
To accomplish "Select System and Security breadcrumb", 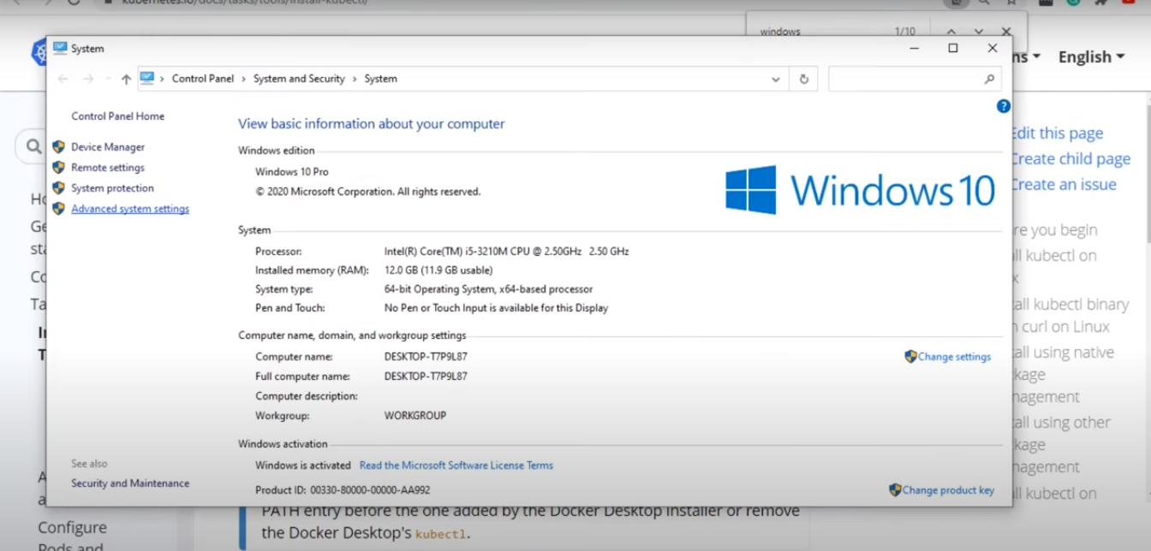I will tap(299, 79).
